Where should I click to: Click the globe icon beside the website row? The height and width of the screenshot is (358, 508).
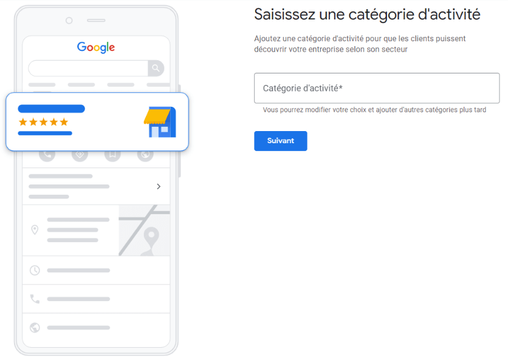[35, 328]
